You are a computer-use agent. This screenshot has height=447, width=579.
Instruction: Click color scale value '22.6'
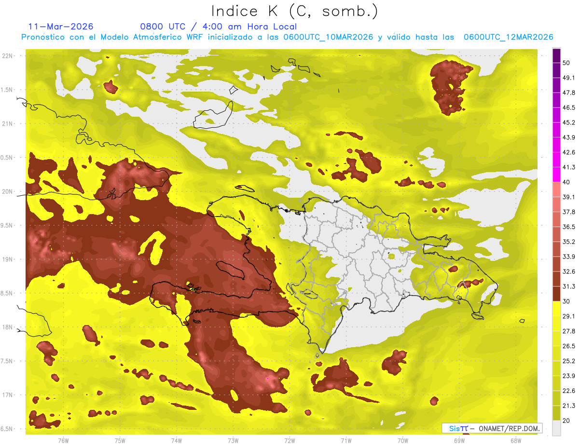(568, 391)
